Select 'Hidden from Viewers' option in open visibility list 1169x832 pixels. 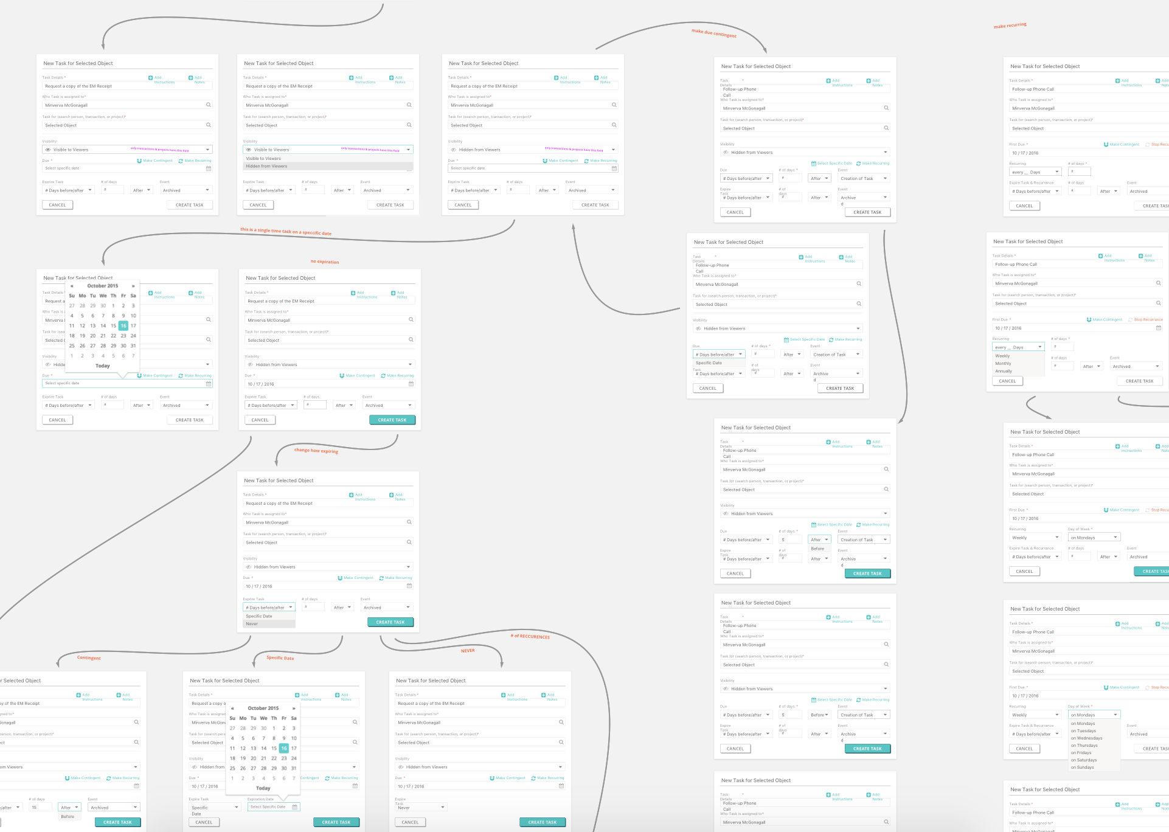click(x=328, y=166)
